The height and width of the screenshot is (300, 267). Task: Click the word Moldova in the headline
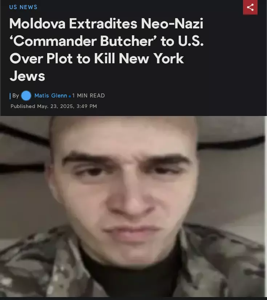37,24
